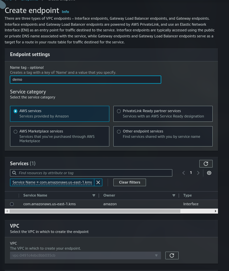
Task: Go to next services page
Action: pos(198,173)
